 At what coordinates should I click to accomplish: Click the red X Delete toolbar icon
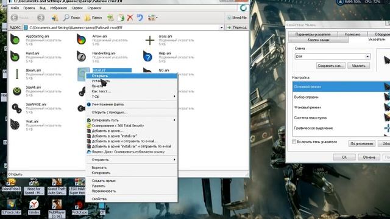pos(130,18)
